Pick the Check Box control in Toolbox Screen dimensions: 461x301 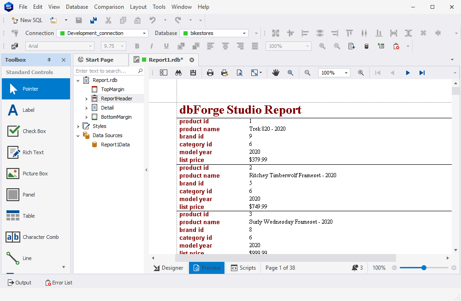36,131
